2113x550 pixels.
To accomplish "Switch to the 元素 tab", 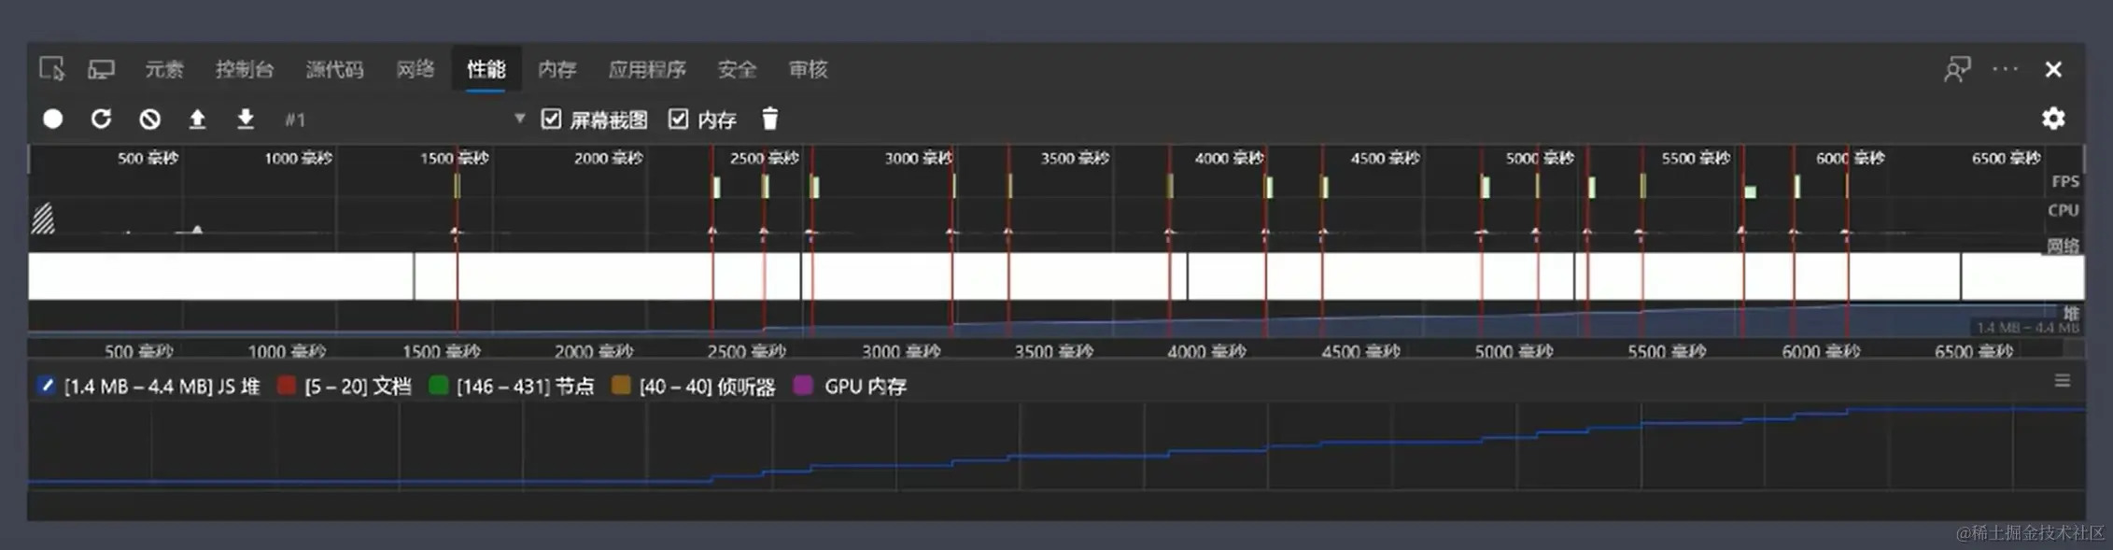I will pos(164,69).
